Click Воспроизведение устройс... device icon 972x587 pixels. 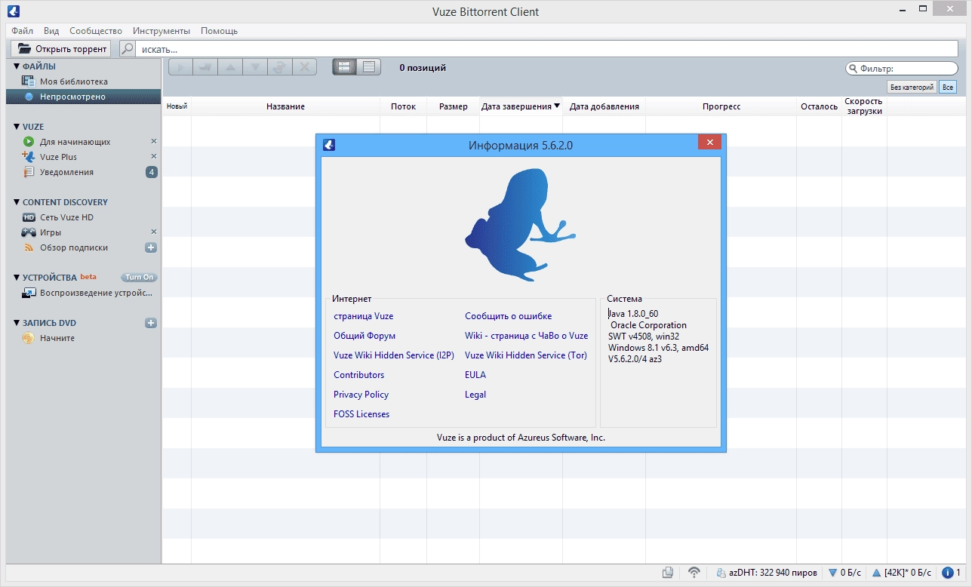tap(29, 293)
